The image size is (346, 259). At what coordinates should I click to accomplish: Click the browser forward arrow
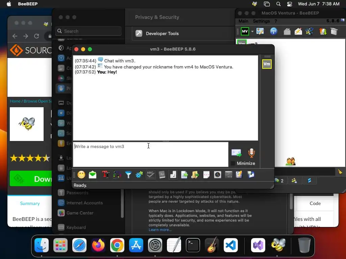[26, 36]
